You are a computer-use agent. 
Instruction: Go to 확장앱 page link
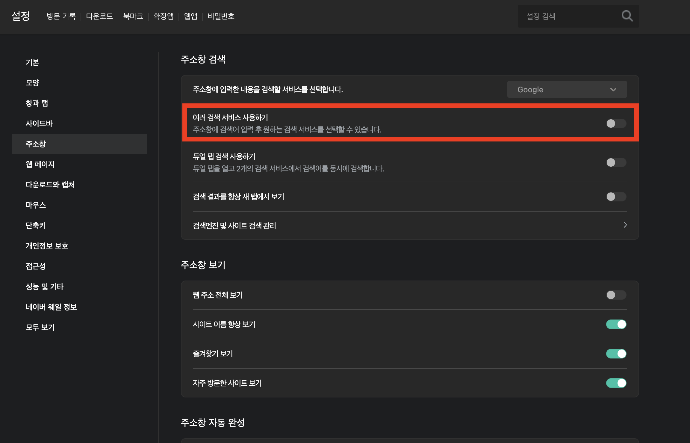[164, 16]
